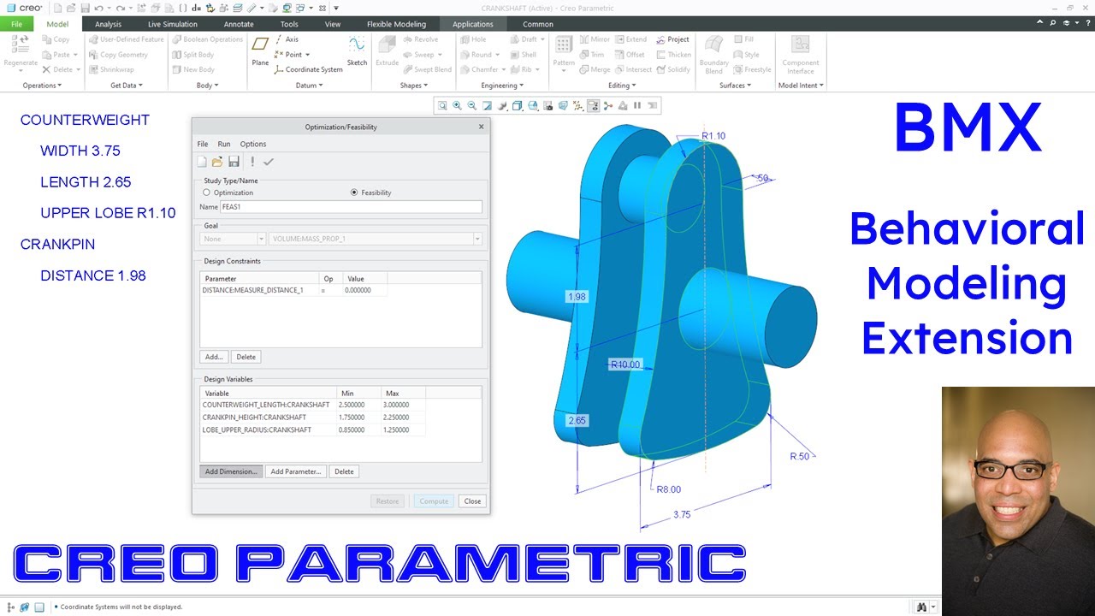This screenshot has height=616, width=1095.
Task: Click the study Name input field
Action: pos(351,207)
